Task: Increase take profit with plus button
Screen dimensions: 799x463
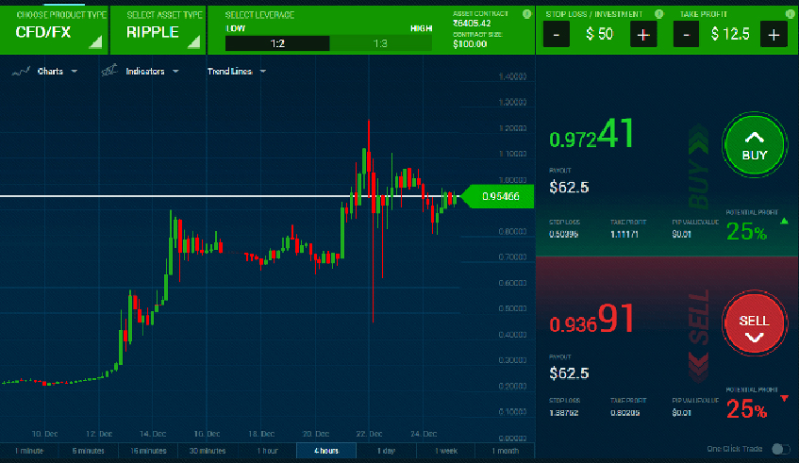Action: point(774,35)
